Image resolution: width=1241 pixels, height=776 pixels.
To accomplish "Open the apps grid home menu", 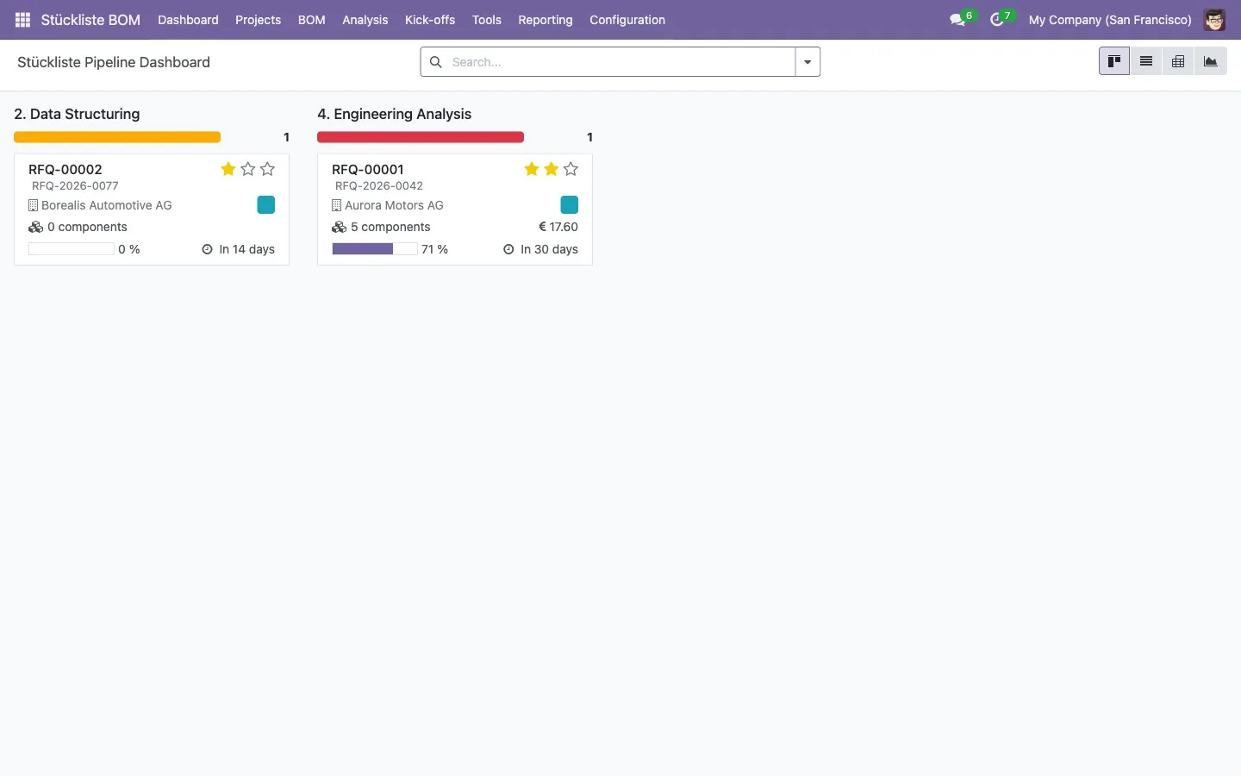I will coord(22,20).
